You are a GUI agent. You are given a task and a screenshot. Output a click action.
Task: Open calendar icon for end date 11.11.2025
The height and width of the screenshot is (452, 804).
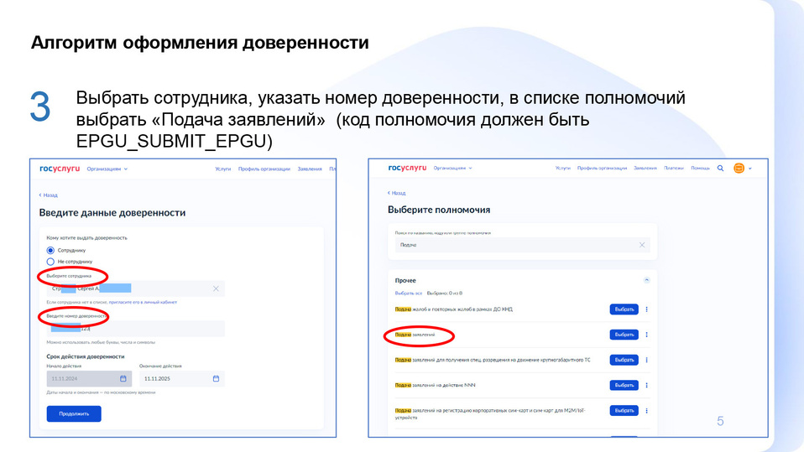tap(216, 379)
